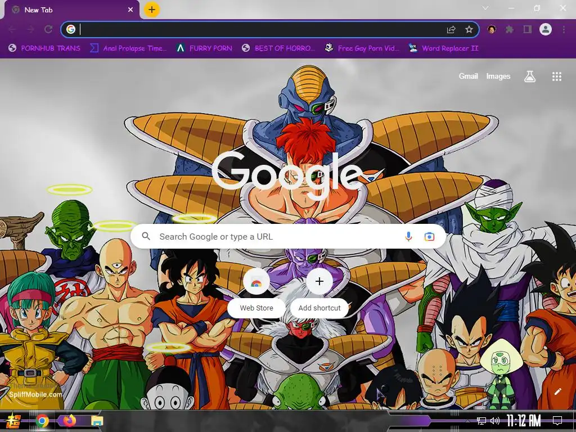
Task: Open the Images link
Action: tap(498, 76)
